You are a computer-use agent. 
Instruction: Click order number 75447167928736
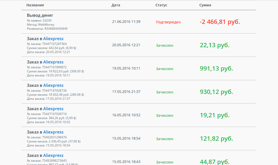[47, 91]
